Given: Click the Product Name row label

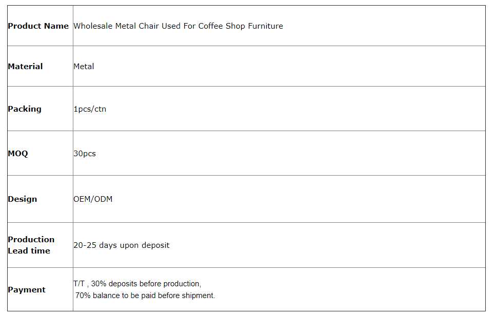Looking at the screenshot, I should (x=38, y=26).
